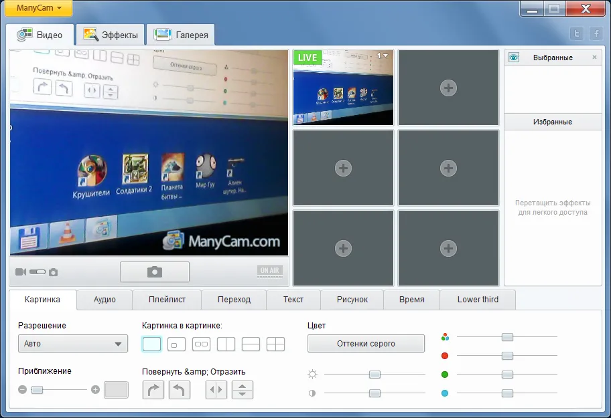
Task: Take a snapshot with the camera button
Action: pyautogui.click(x=155, y=272)
